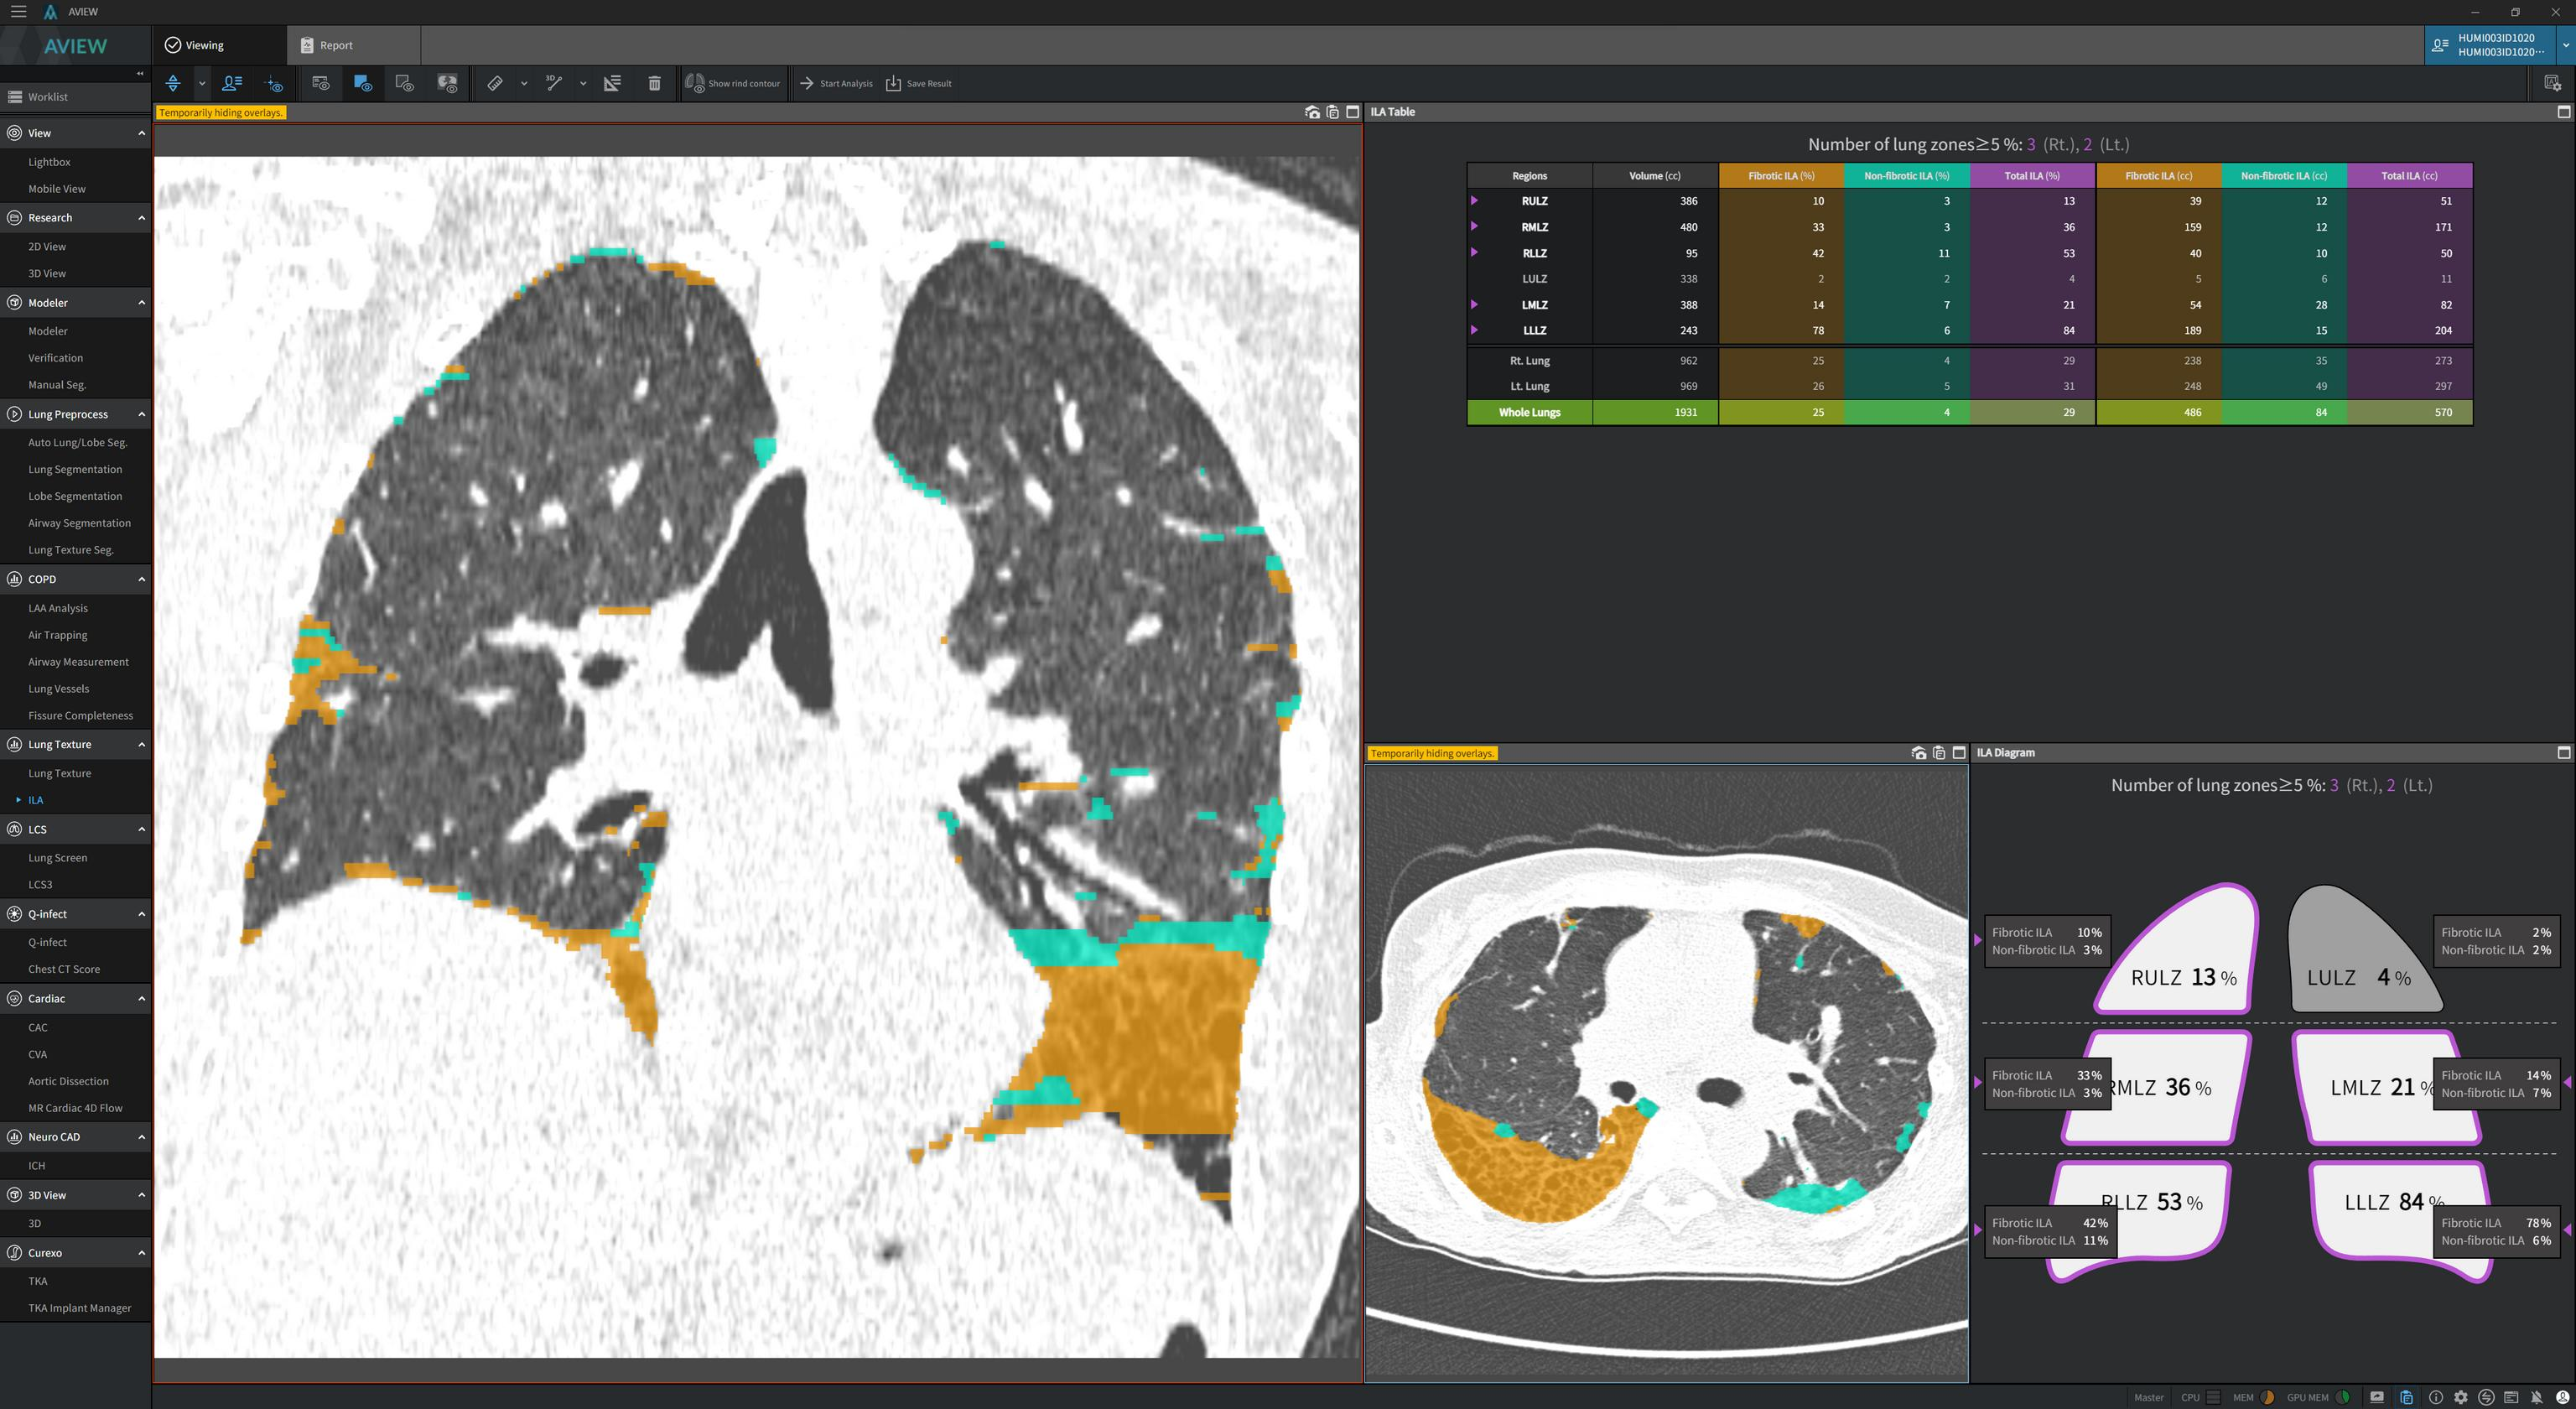Click the muted notification bell icon
The image size is (2576, 1409).
[x=2536, y=1397]
